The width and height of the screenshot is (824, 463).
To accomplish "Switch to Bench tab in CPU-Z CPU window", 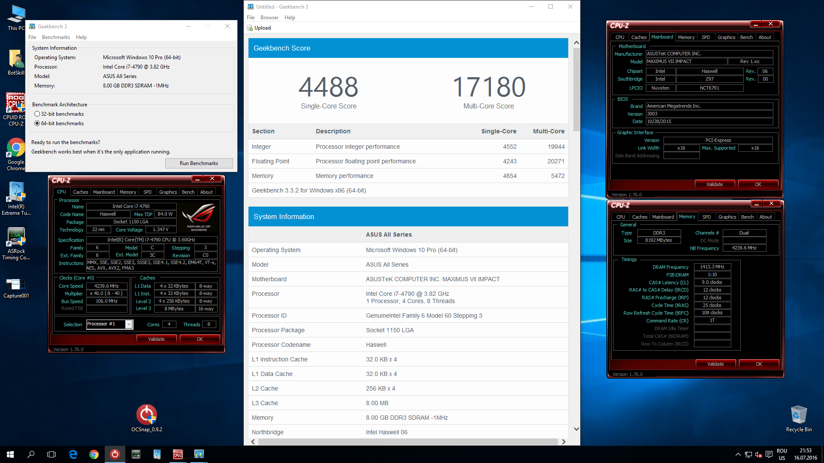I will 188,192.
